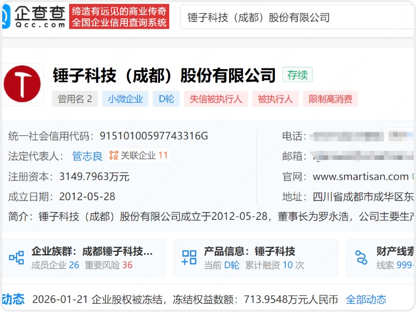Click the address text 四川省成都市成华区
Screen dimensions: 416x313
[363, 197]
